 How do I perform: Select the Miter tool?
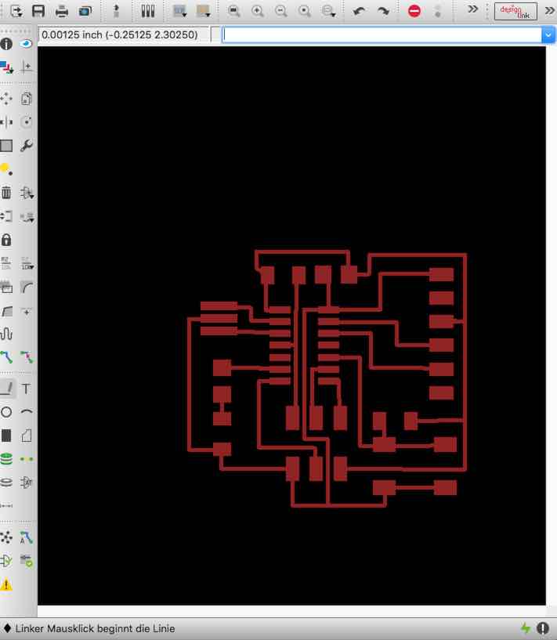(27, 287)
